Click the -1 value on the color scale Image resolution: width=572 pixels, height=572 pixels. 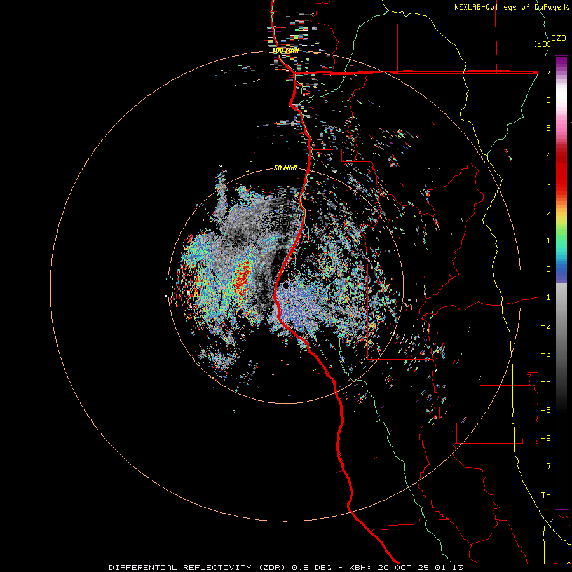[546, 297]
